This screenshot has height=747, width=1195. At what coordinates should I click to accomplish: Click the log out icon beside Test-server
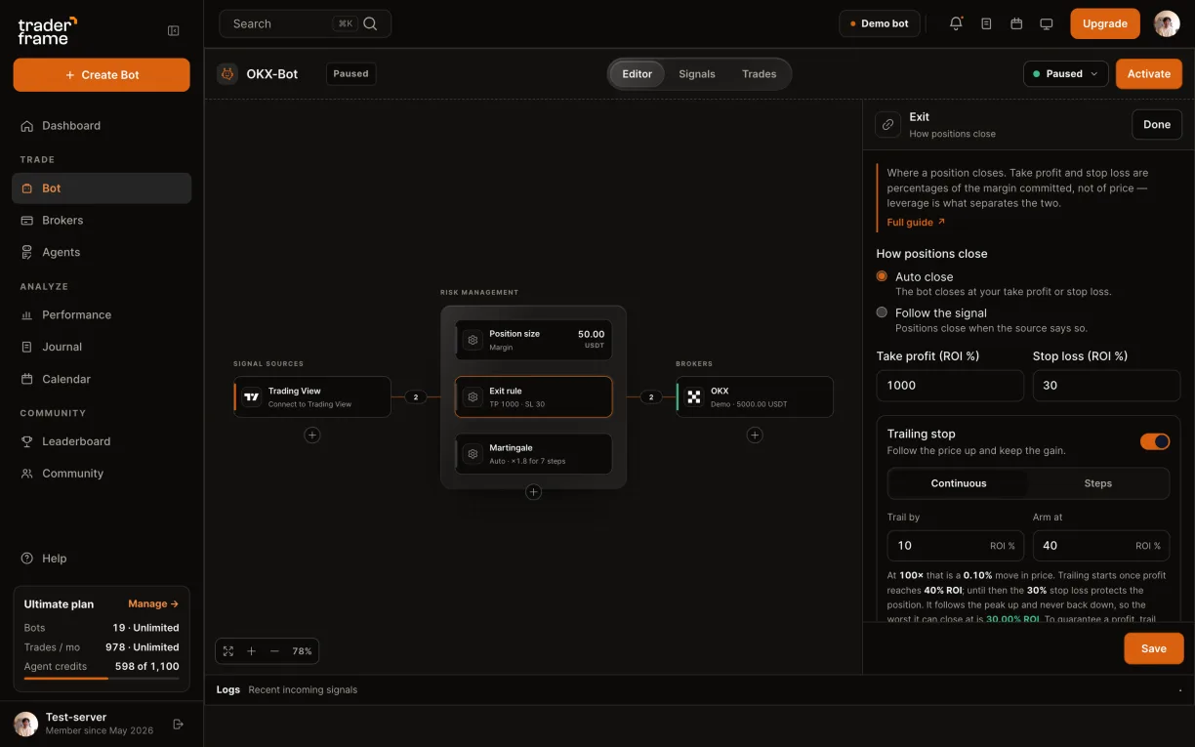[x=178, y=724]
